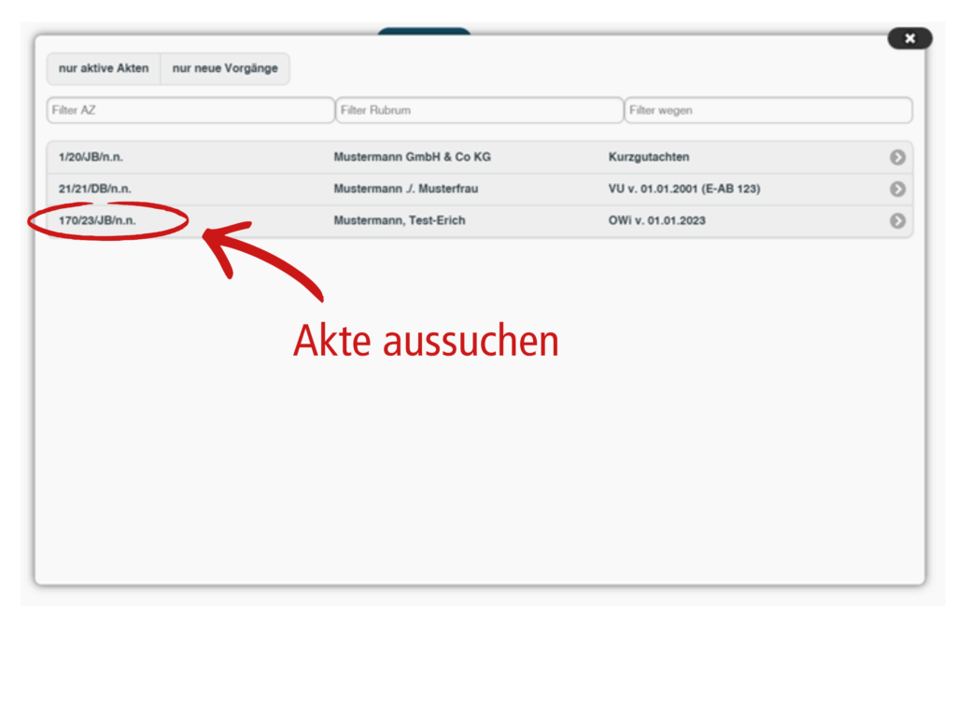Click the 'Kurzgutachten' subject text
956x717 pixels.
(649, 158)
